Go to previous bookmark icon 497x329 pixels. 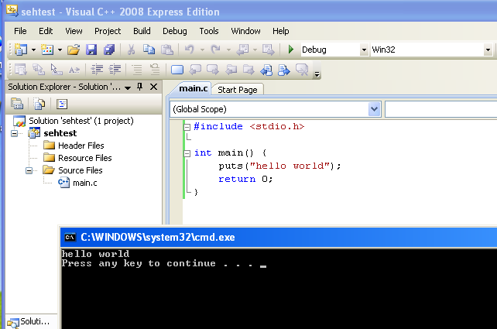coord(195,70)
